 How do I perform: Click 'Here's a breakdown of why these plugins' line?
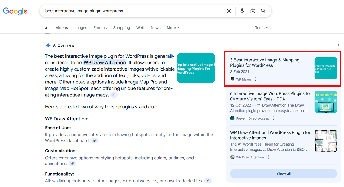[x=101, y=107]
